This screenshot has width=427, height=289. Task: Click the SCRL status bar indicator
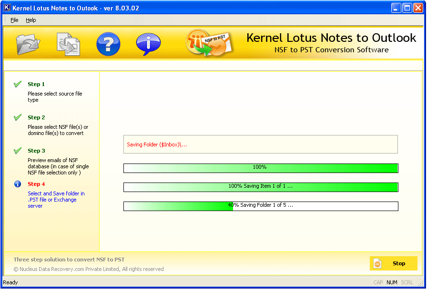tap(407, 282)
